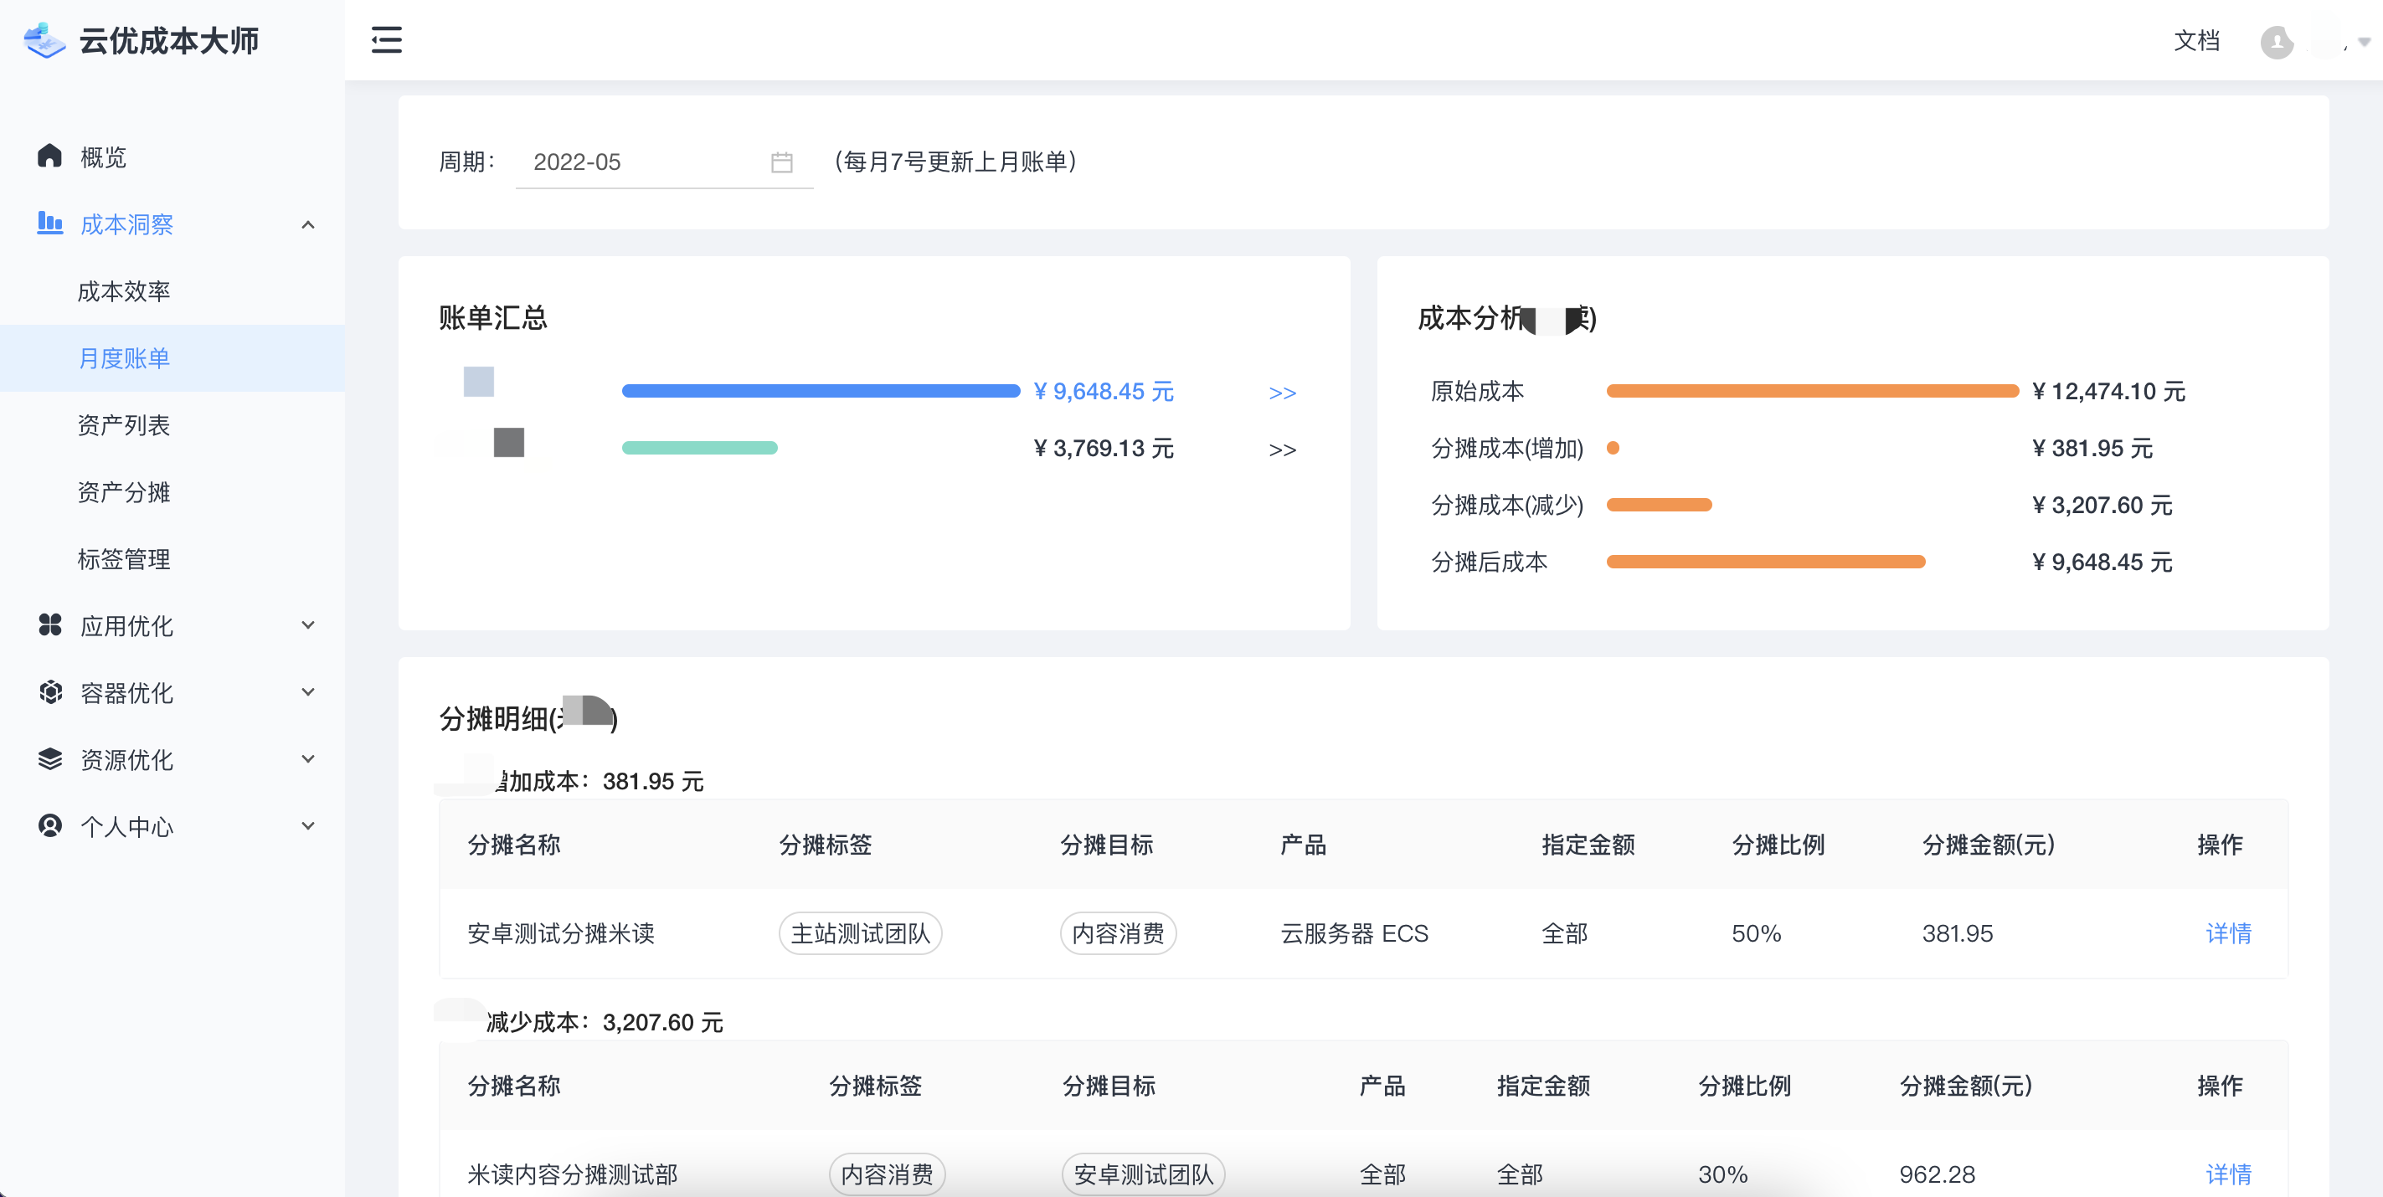
Task: Click the 应用优化 four-leaf icon
Action: click(x=50, y=625)
